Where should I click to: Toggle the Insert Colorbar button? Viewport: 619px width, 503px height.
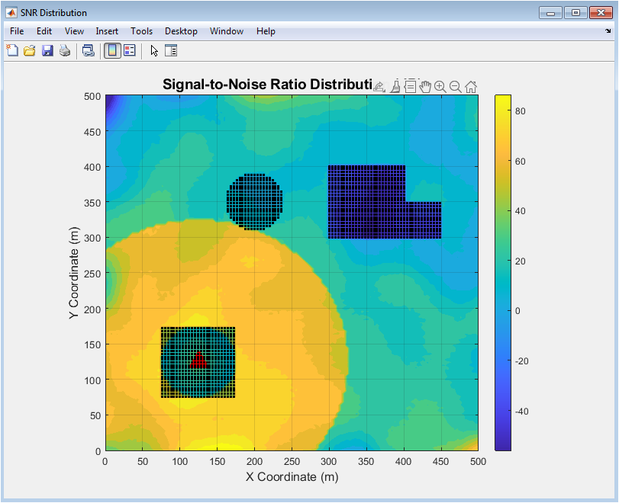click(112, 51)
